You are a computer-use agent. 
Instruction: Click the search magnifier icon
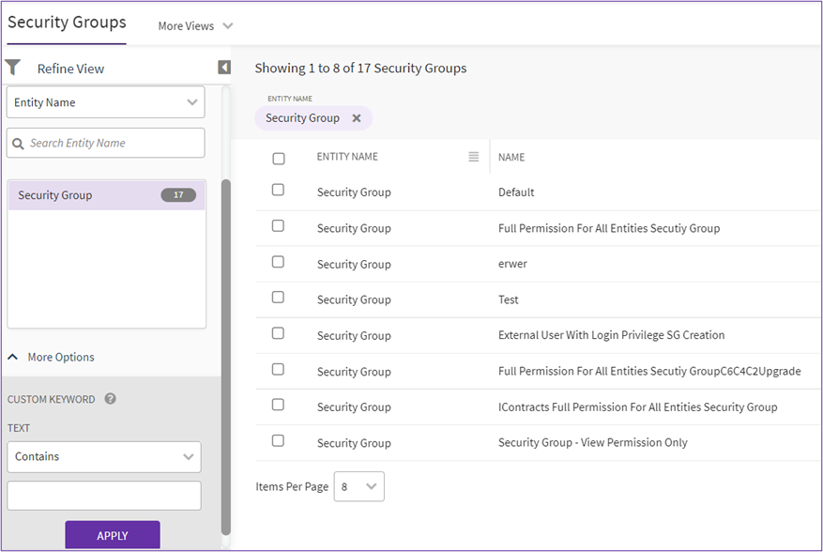[x=18, y=144]
